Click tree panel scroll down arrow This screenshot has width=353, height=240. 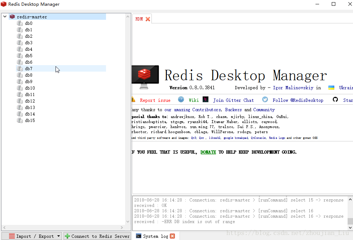click(128, 222)
